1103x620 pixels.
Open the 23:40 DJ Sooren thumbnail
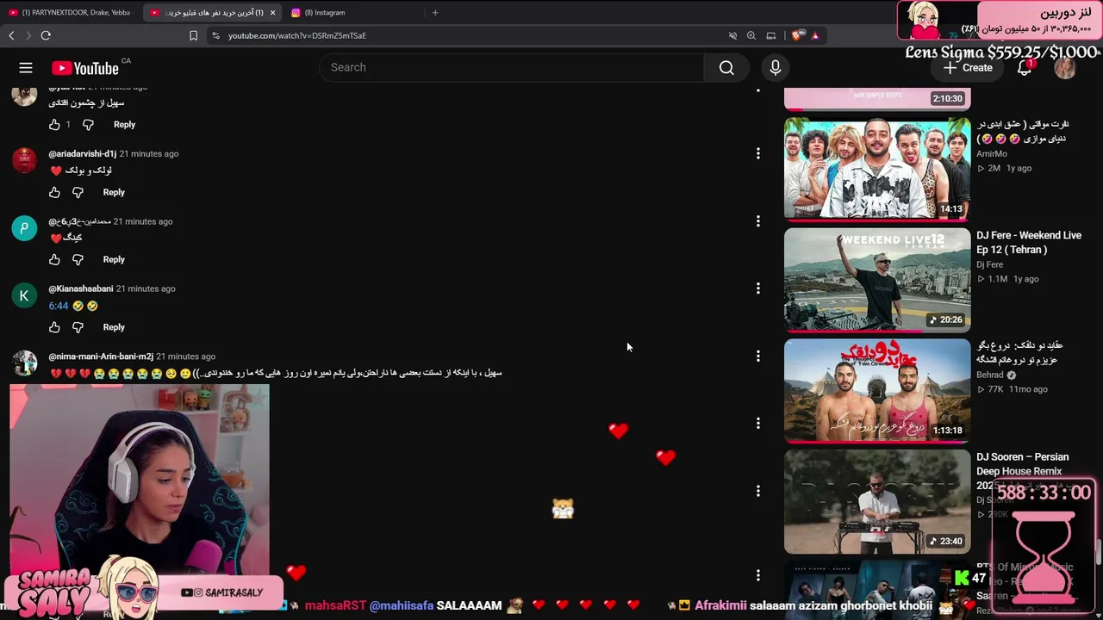coord(877,501)
